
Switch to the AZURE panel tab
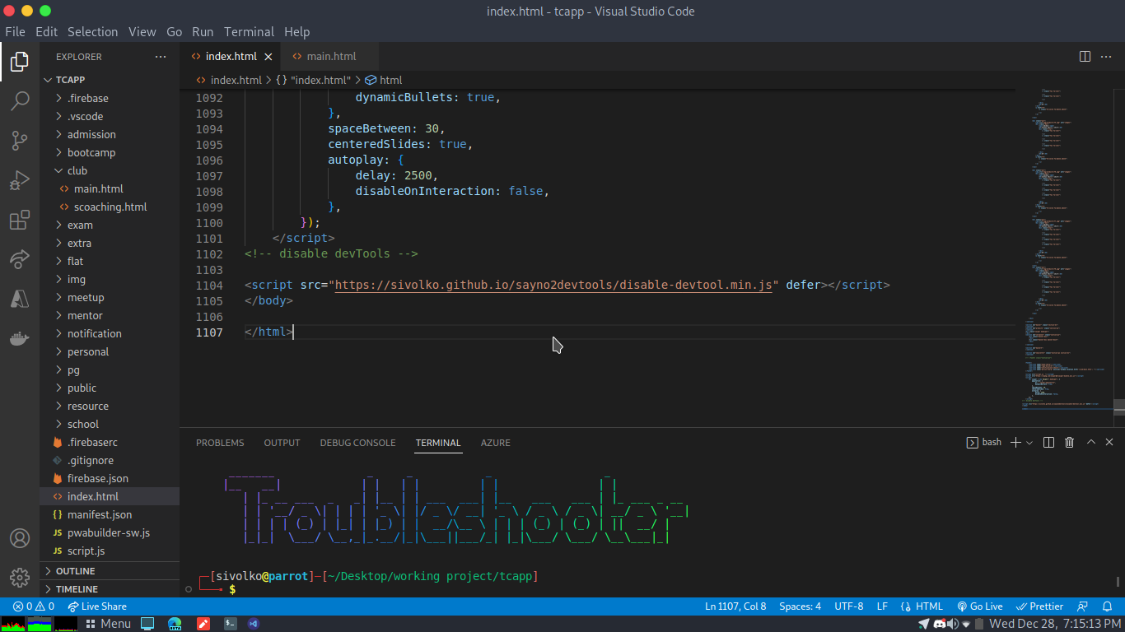pyautogui.click(x=496, y=443)
